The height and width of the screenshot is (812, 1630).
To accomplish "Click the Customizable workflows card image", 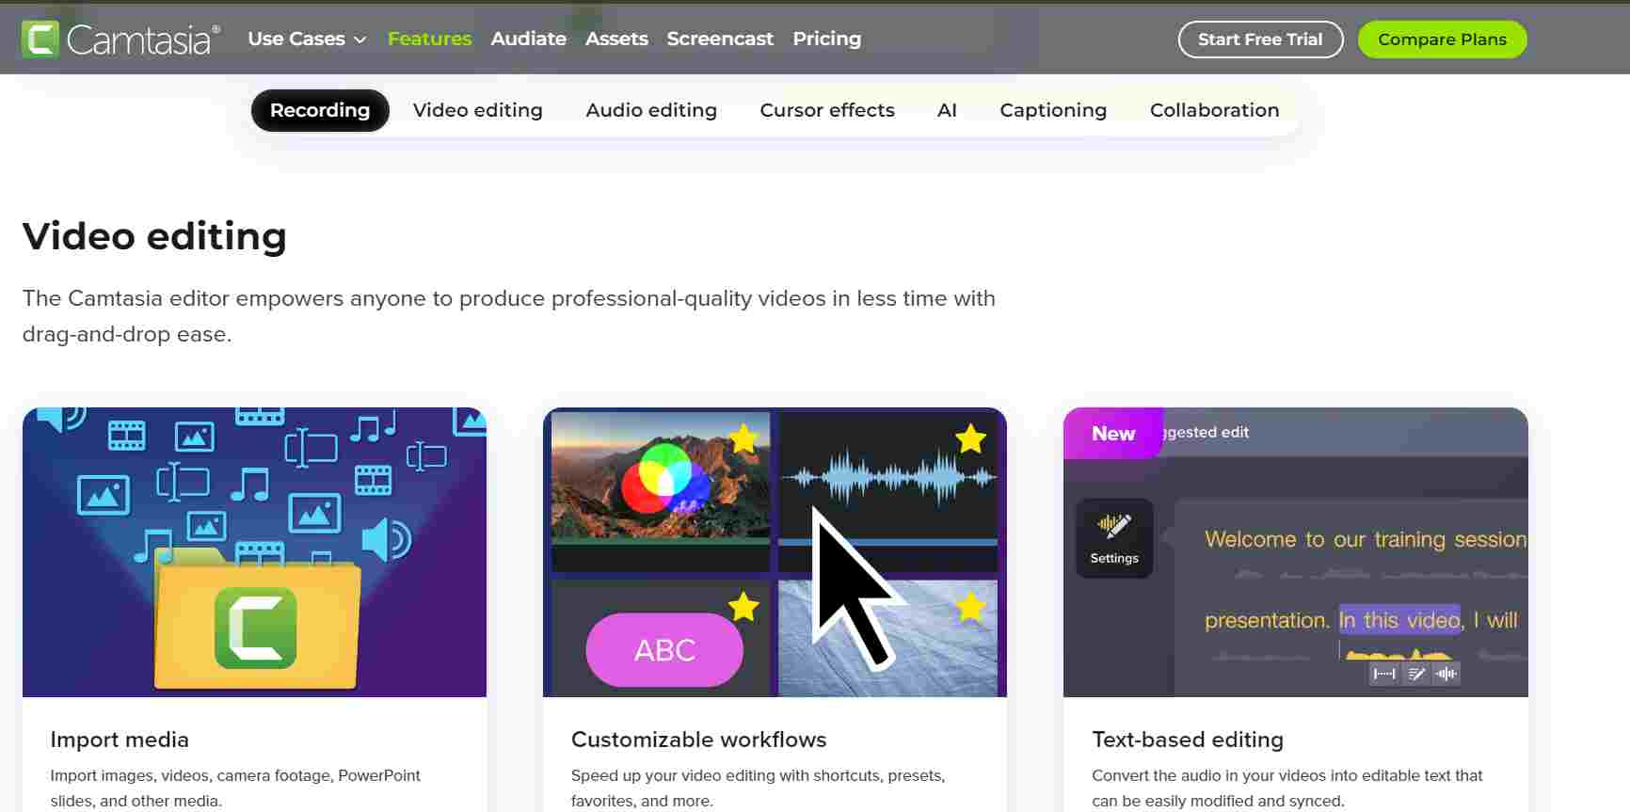I will pyautogui.click(x=775, y=552).
